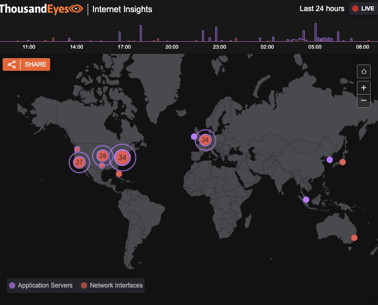Toggle Application Servers legend filter
This screenshot has height=305, width=378.
[41, 285]
